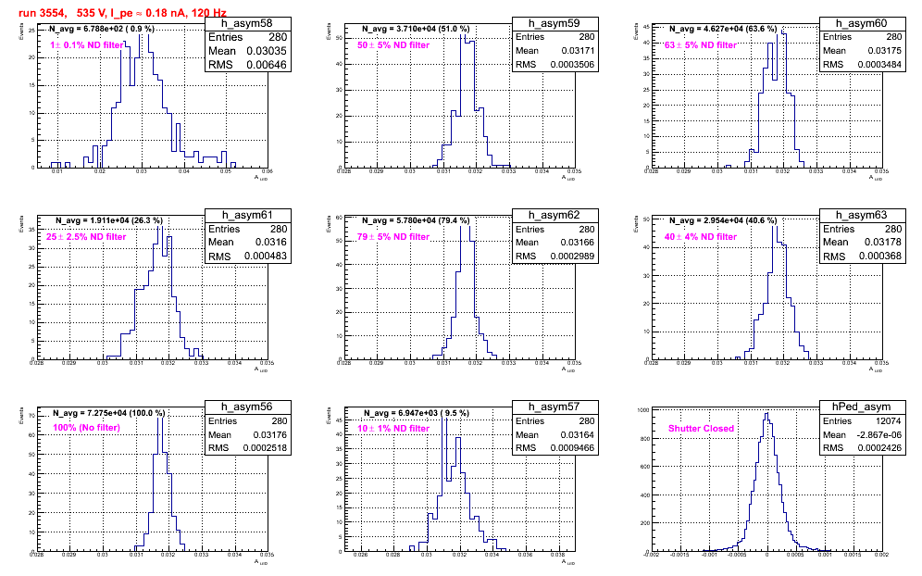922x576 pixels.
Task: Select the h_asym62 stats box title
Action: (554, 216)
